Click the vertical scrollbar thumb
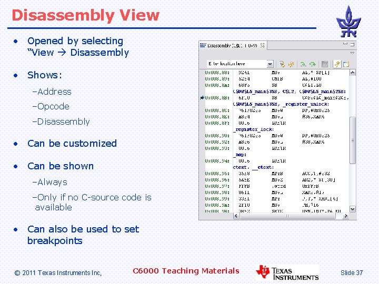 click(x=353, y=140)
